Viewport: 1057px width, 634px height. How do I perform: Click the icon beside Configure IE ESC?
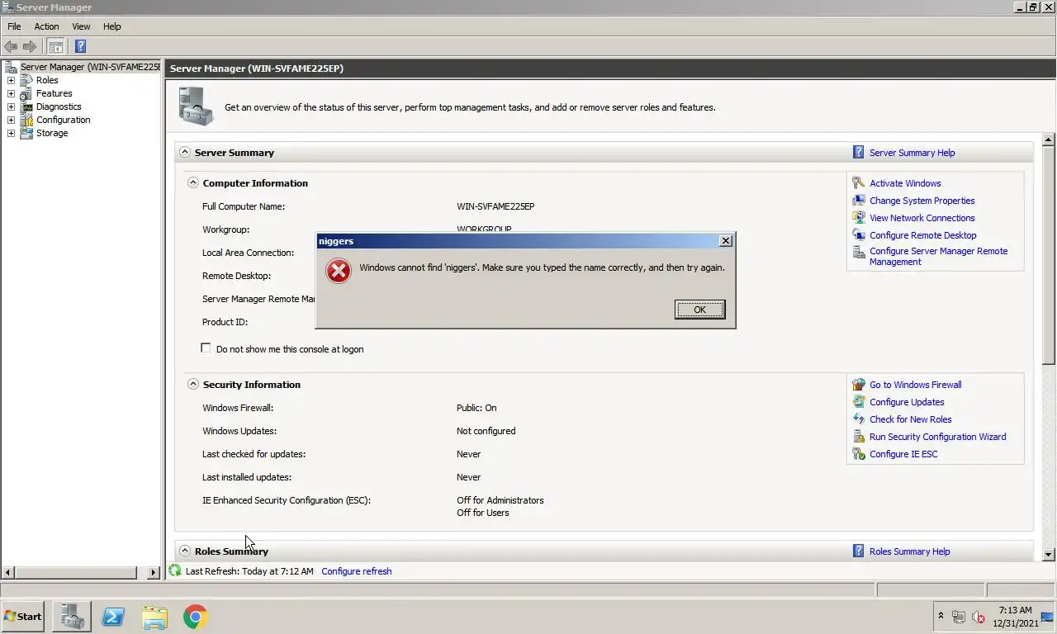tap(859, 454)
